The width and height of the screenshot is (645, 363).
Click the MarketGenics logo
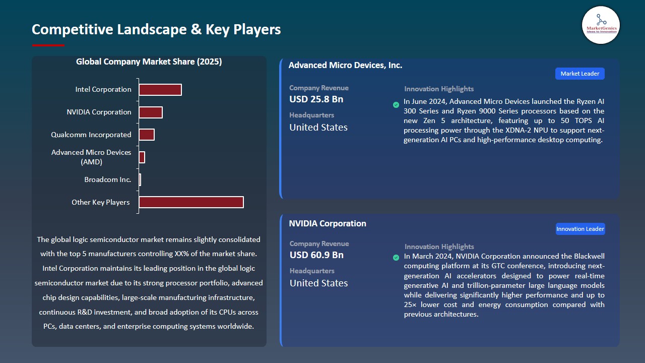(x=601, y=25)
